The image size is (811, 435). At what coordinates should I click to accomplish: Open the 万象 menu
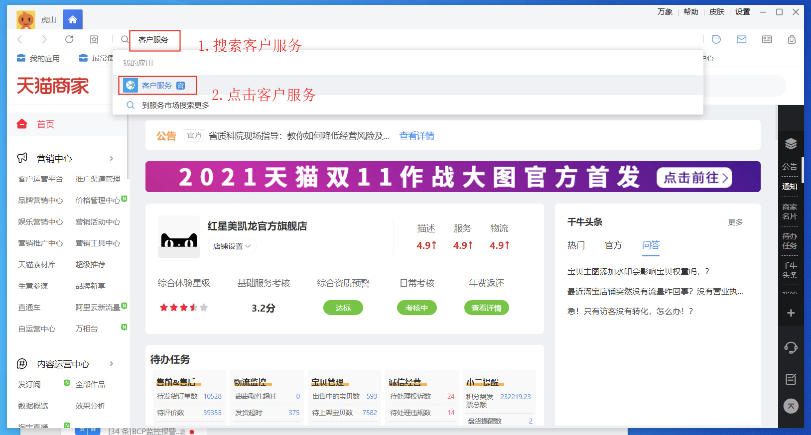point(665,12)
